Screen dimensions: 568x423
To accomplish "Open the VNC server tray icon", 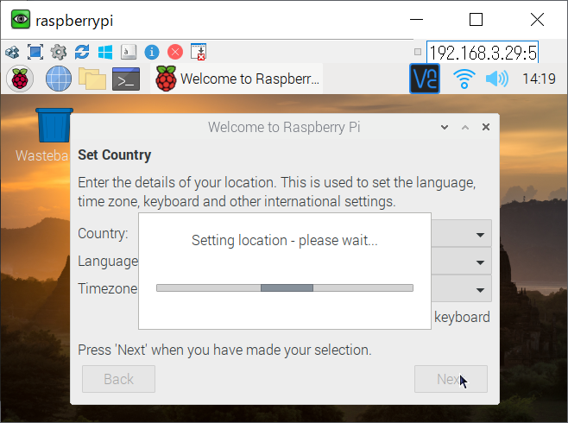I will click(x=425, y=79).
